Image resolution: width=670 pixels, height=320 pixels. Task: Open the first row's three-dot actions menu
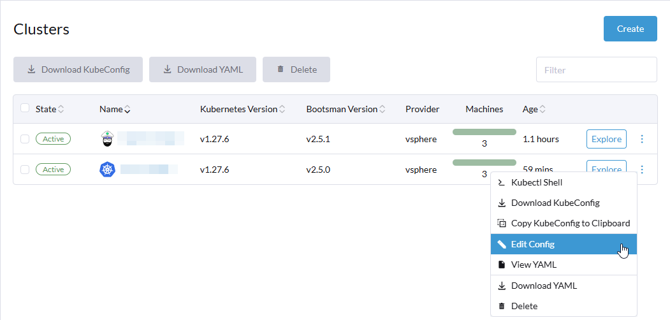click(642, 139)
